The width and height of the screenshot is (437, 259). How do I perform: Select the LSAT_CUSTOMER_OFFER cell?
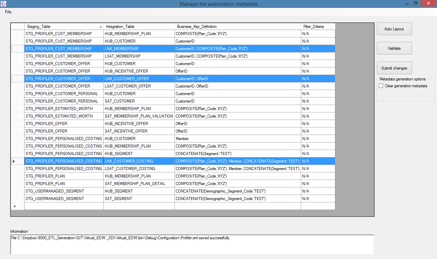click(x=139, y=86)
